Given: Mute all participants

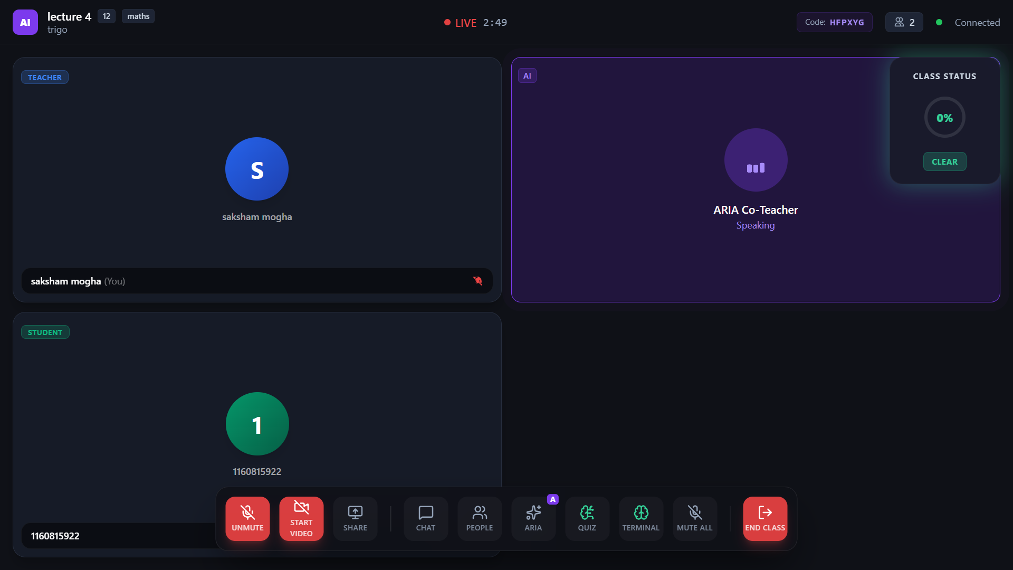Looking at the screenshot, I should click(695, 519).
